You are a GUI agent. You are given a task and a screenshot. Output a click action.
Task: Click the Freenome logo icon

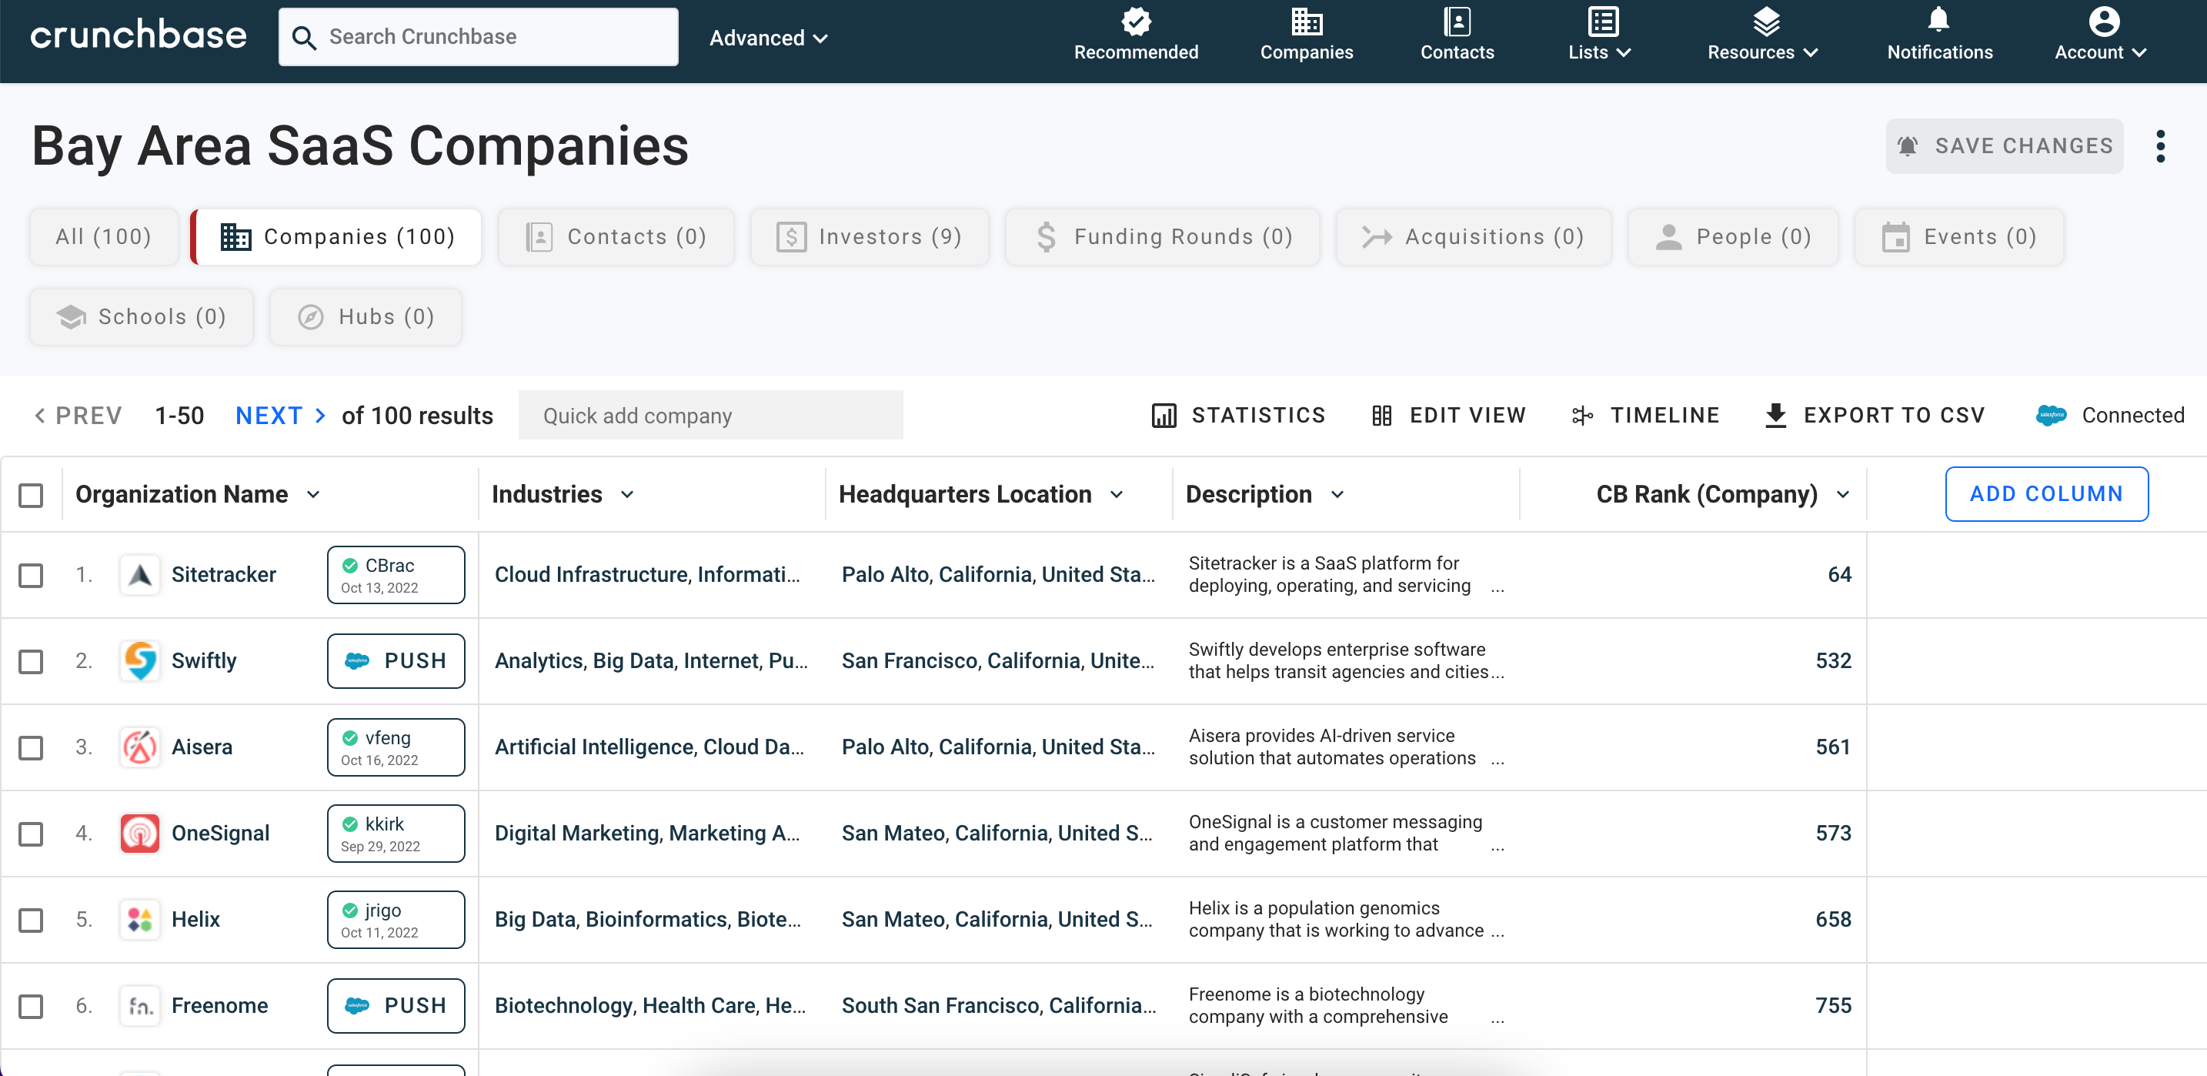[x=139, y=1006]
